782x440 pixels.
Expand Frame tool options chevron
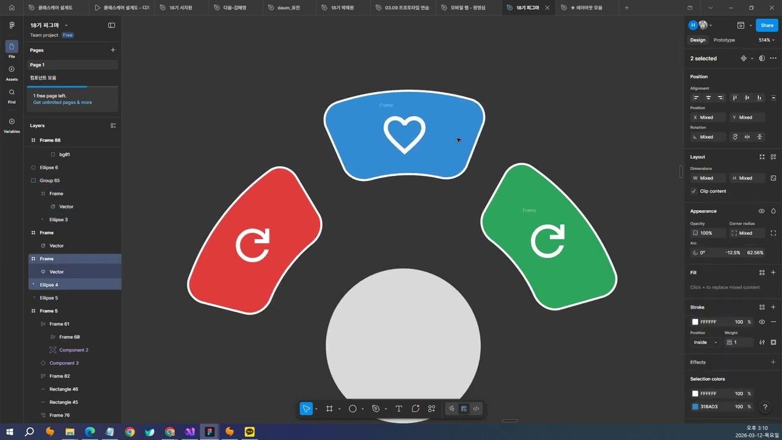(x=339, y=409)
